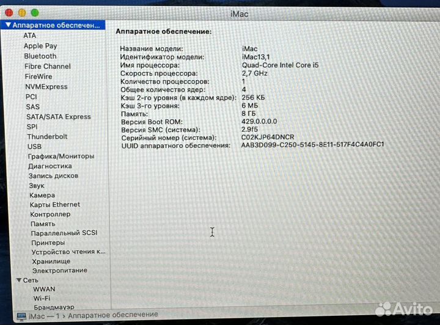440x325 pixels.
Task: Click the 2,7 GHz processor speed value
Action: [x=254, y=73]
